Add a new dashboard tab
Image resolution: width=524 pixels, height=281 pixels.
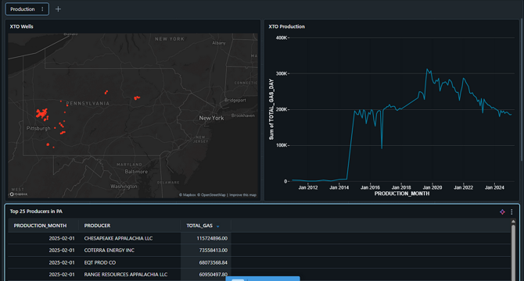pos(58,9)
